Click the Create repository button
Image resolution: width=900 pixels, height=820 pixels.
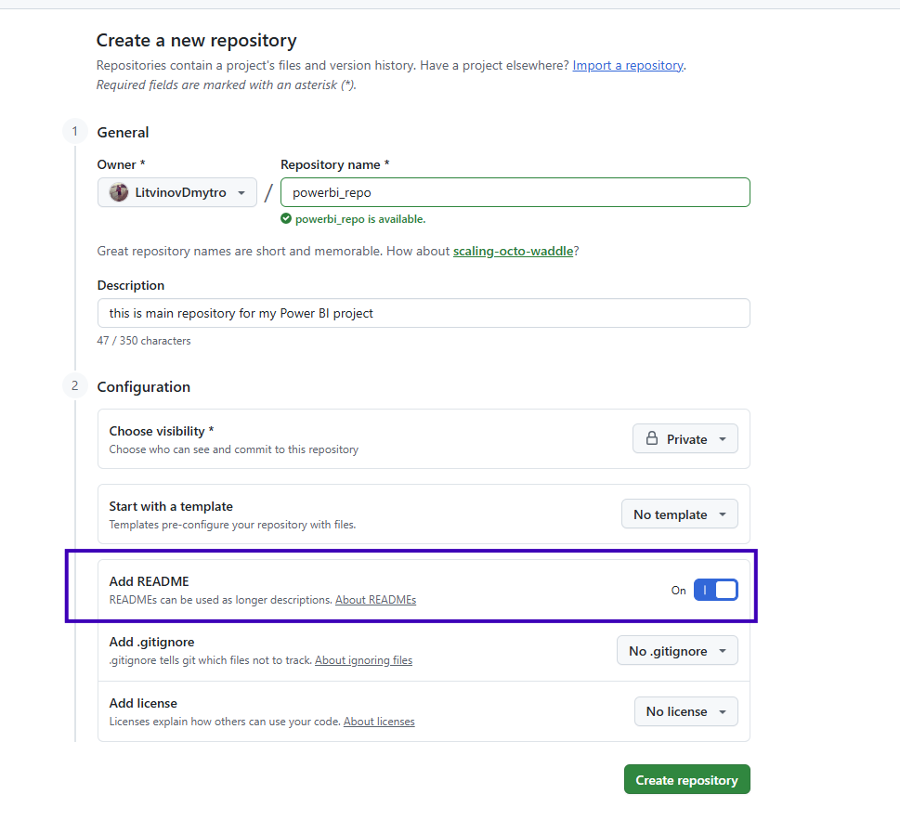coord(687,780)
